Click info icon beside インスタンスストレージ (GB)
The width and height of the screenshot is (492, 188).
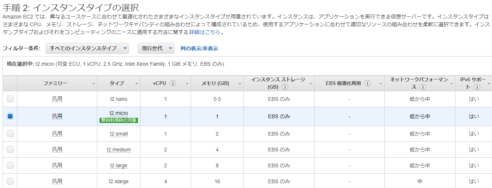click(x=285, y=87)
